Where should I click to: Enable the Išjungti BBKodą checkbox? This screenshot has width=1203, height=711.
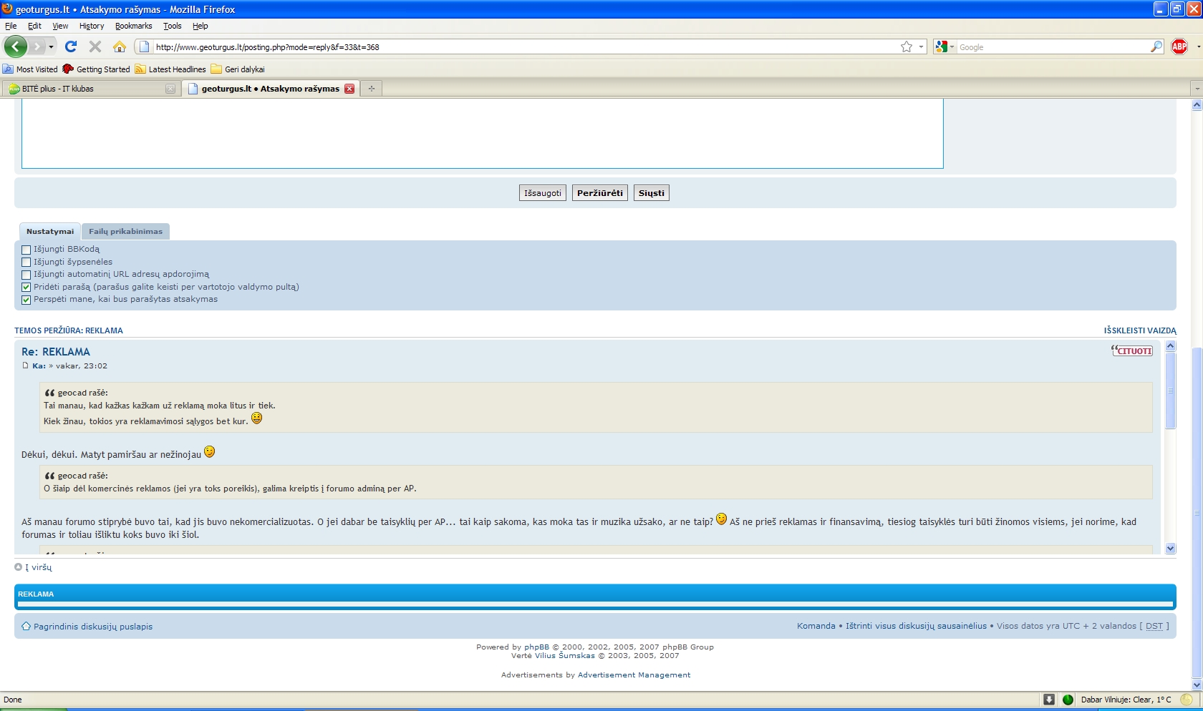26,250
